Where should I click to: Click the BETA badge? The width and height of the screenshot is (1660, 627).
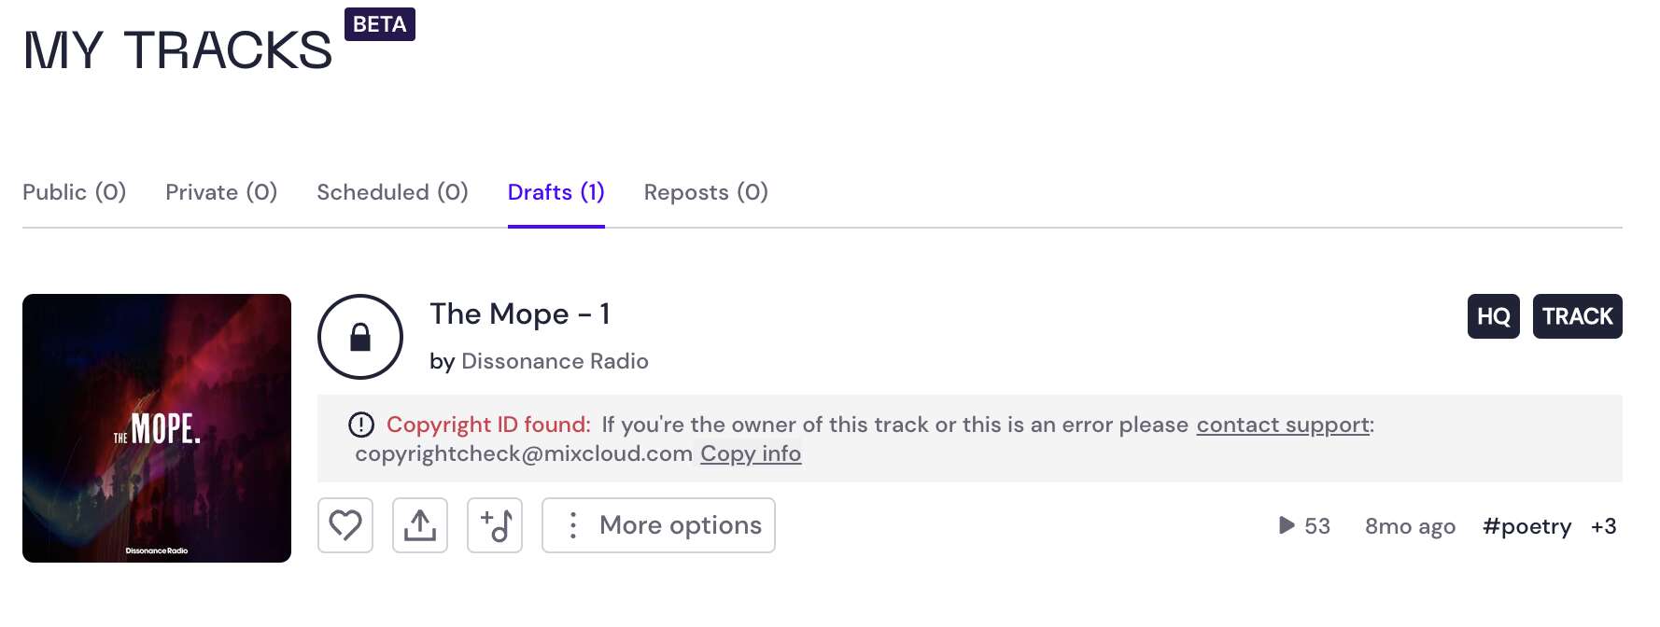coord(379,24)
